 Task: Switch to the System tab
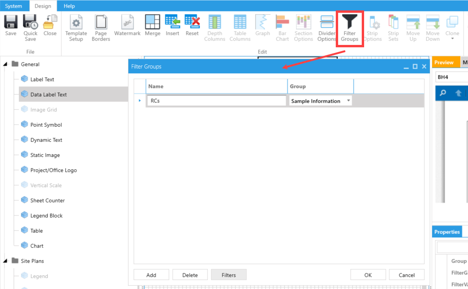(13, 6)
